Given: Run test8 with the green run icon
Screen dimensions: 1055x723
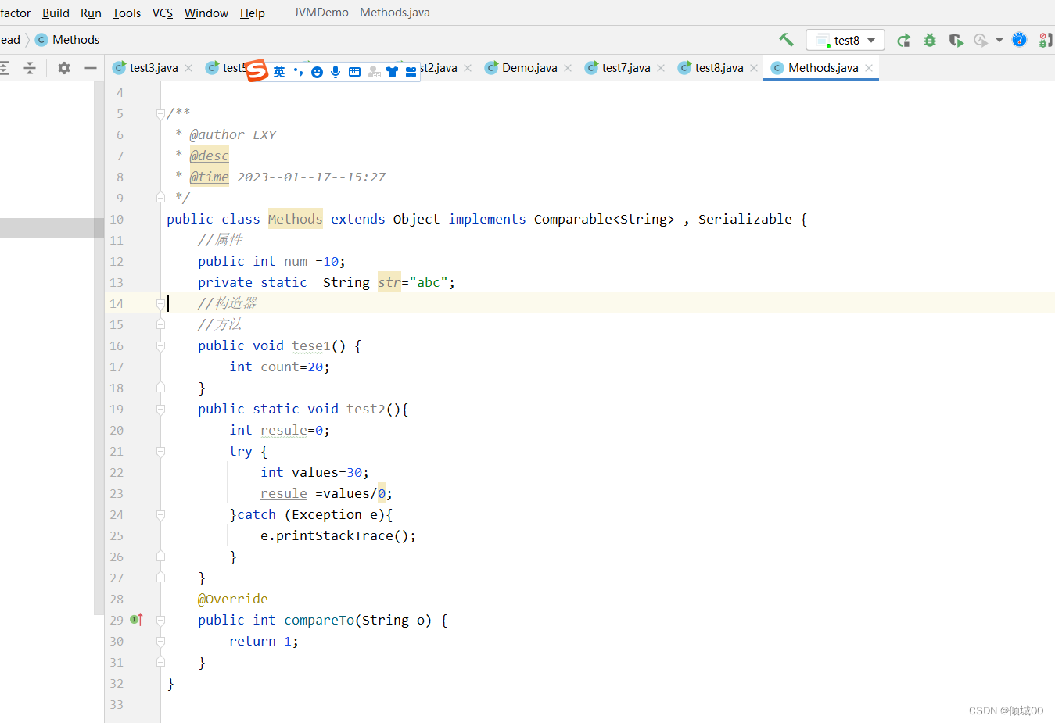Looking at the screenshot, I should coord(903,40).
